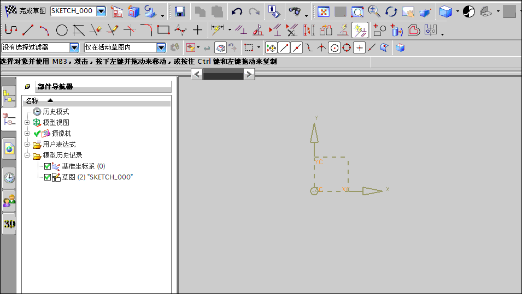
Task: Click the Reattach sketch icon
Action: 150,11
